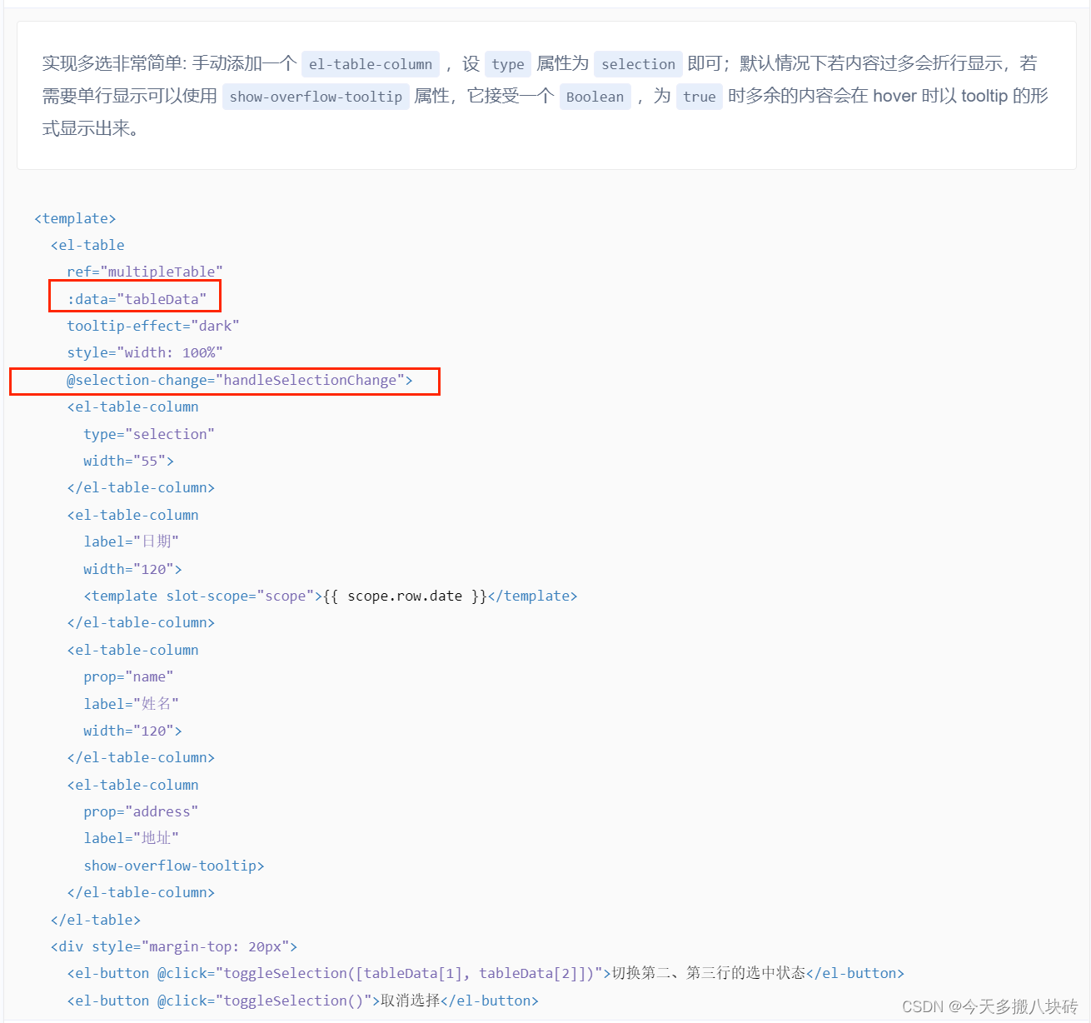Click the el-table-column inline code badge
The width and height of the screenshot is (1091, 1023).
click(x=370, y=63)
